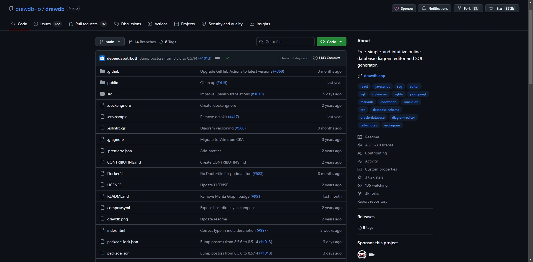533x262 pixels.
Task: Click the AGPL-3.0 license scale icon
Action: (x=360, y=145)
